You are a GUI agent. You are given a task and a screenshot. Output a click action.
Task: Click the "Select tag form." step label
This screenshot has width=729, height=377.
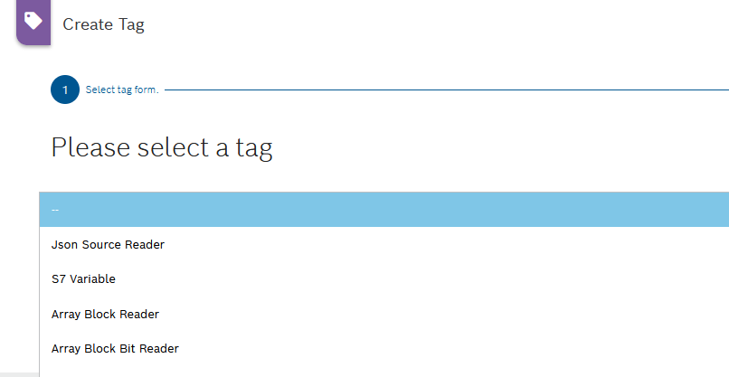(122, 90)
